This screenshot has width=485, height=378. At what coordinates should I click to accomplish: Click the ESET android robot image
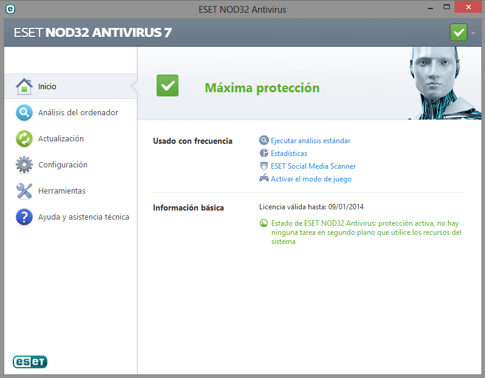pos(444,83)
